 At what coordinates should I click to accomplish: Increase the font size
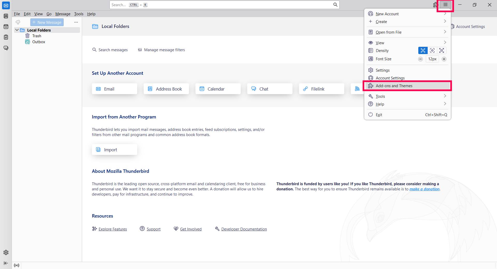444,59
